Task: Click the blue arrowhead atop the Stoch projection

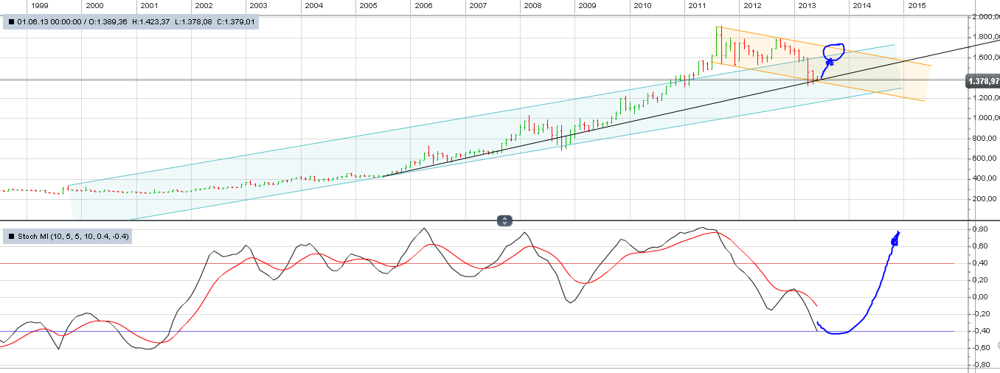Action: tap(897, 237)
